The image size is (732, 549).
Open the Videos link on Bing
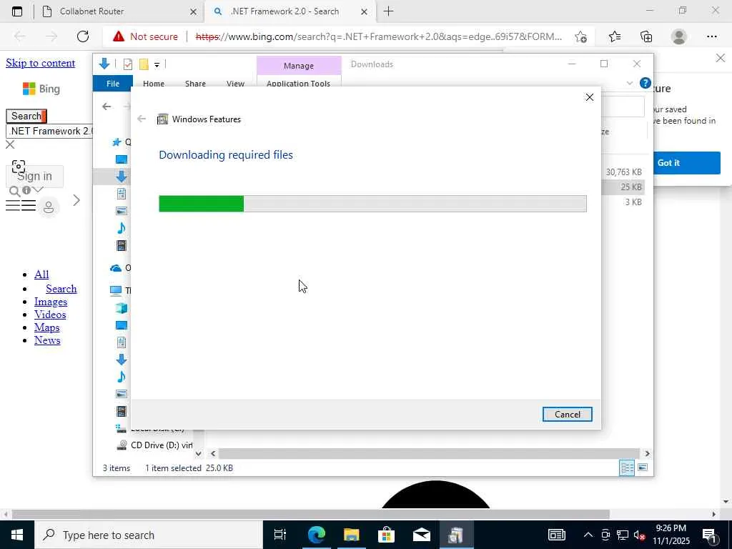pyautogui.click(x=50, y=315)
